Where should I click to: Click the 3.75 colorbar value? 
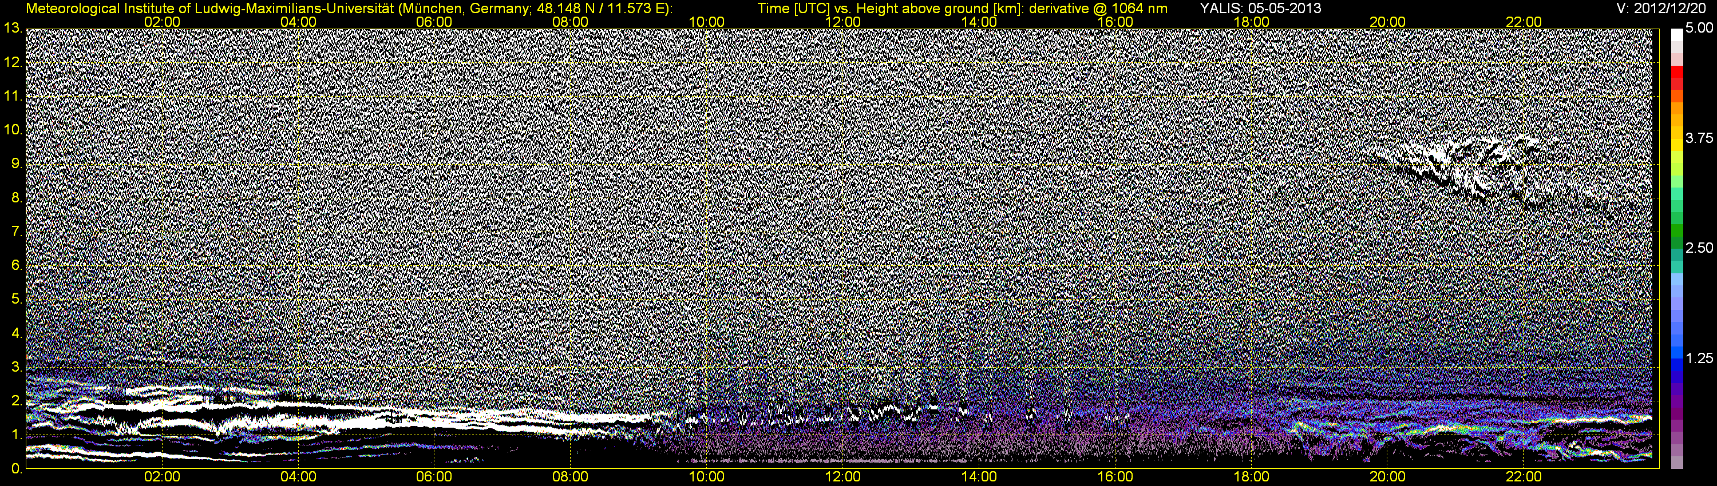tap(1699, 138)
